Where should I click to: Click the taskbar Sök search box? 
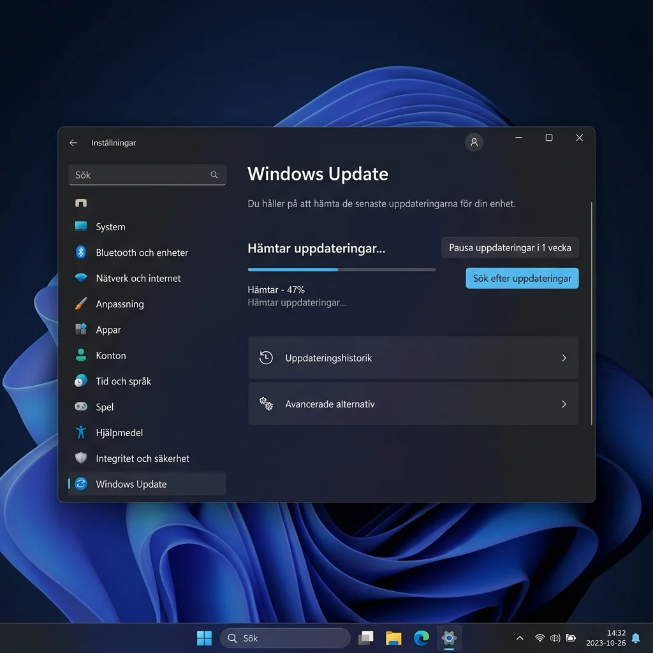coord(285,638)
